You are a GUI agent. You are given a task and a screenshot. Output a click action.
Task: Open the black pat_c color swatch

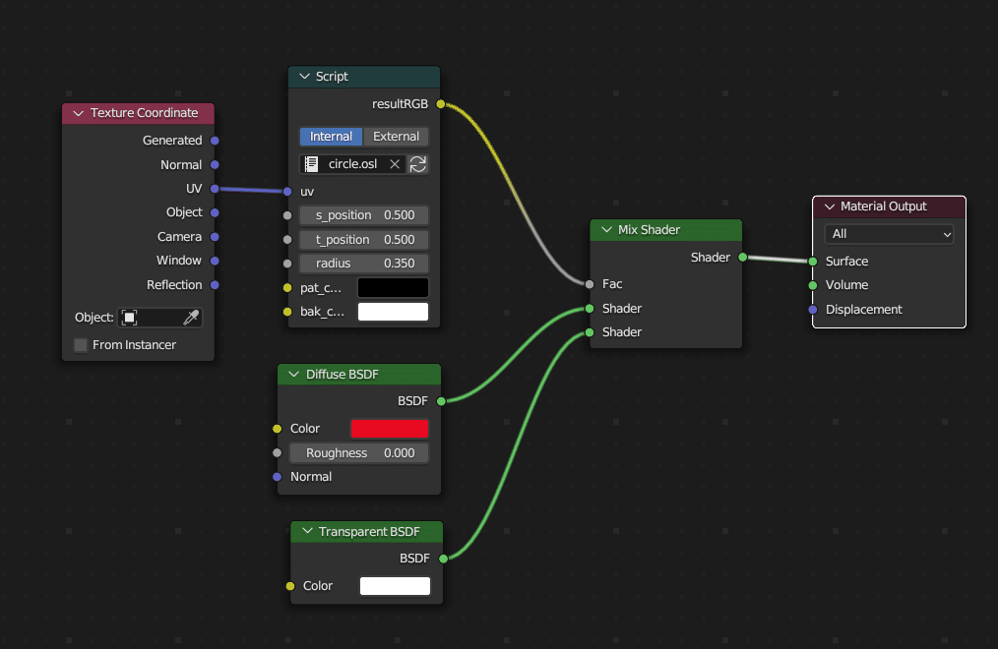(x=393, y=287)
